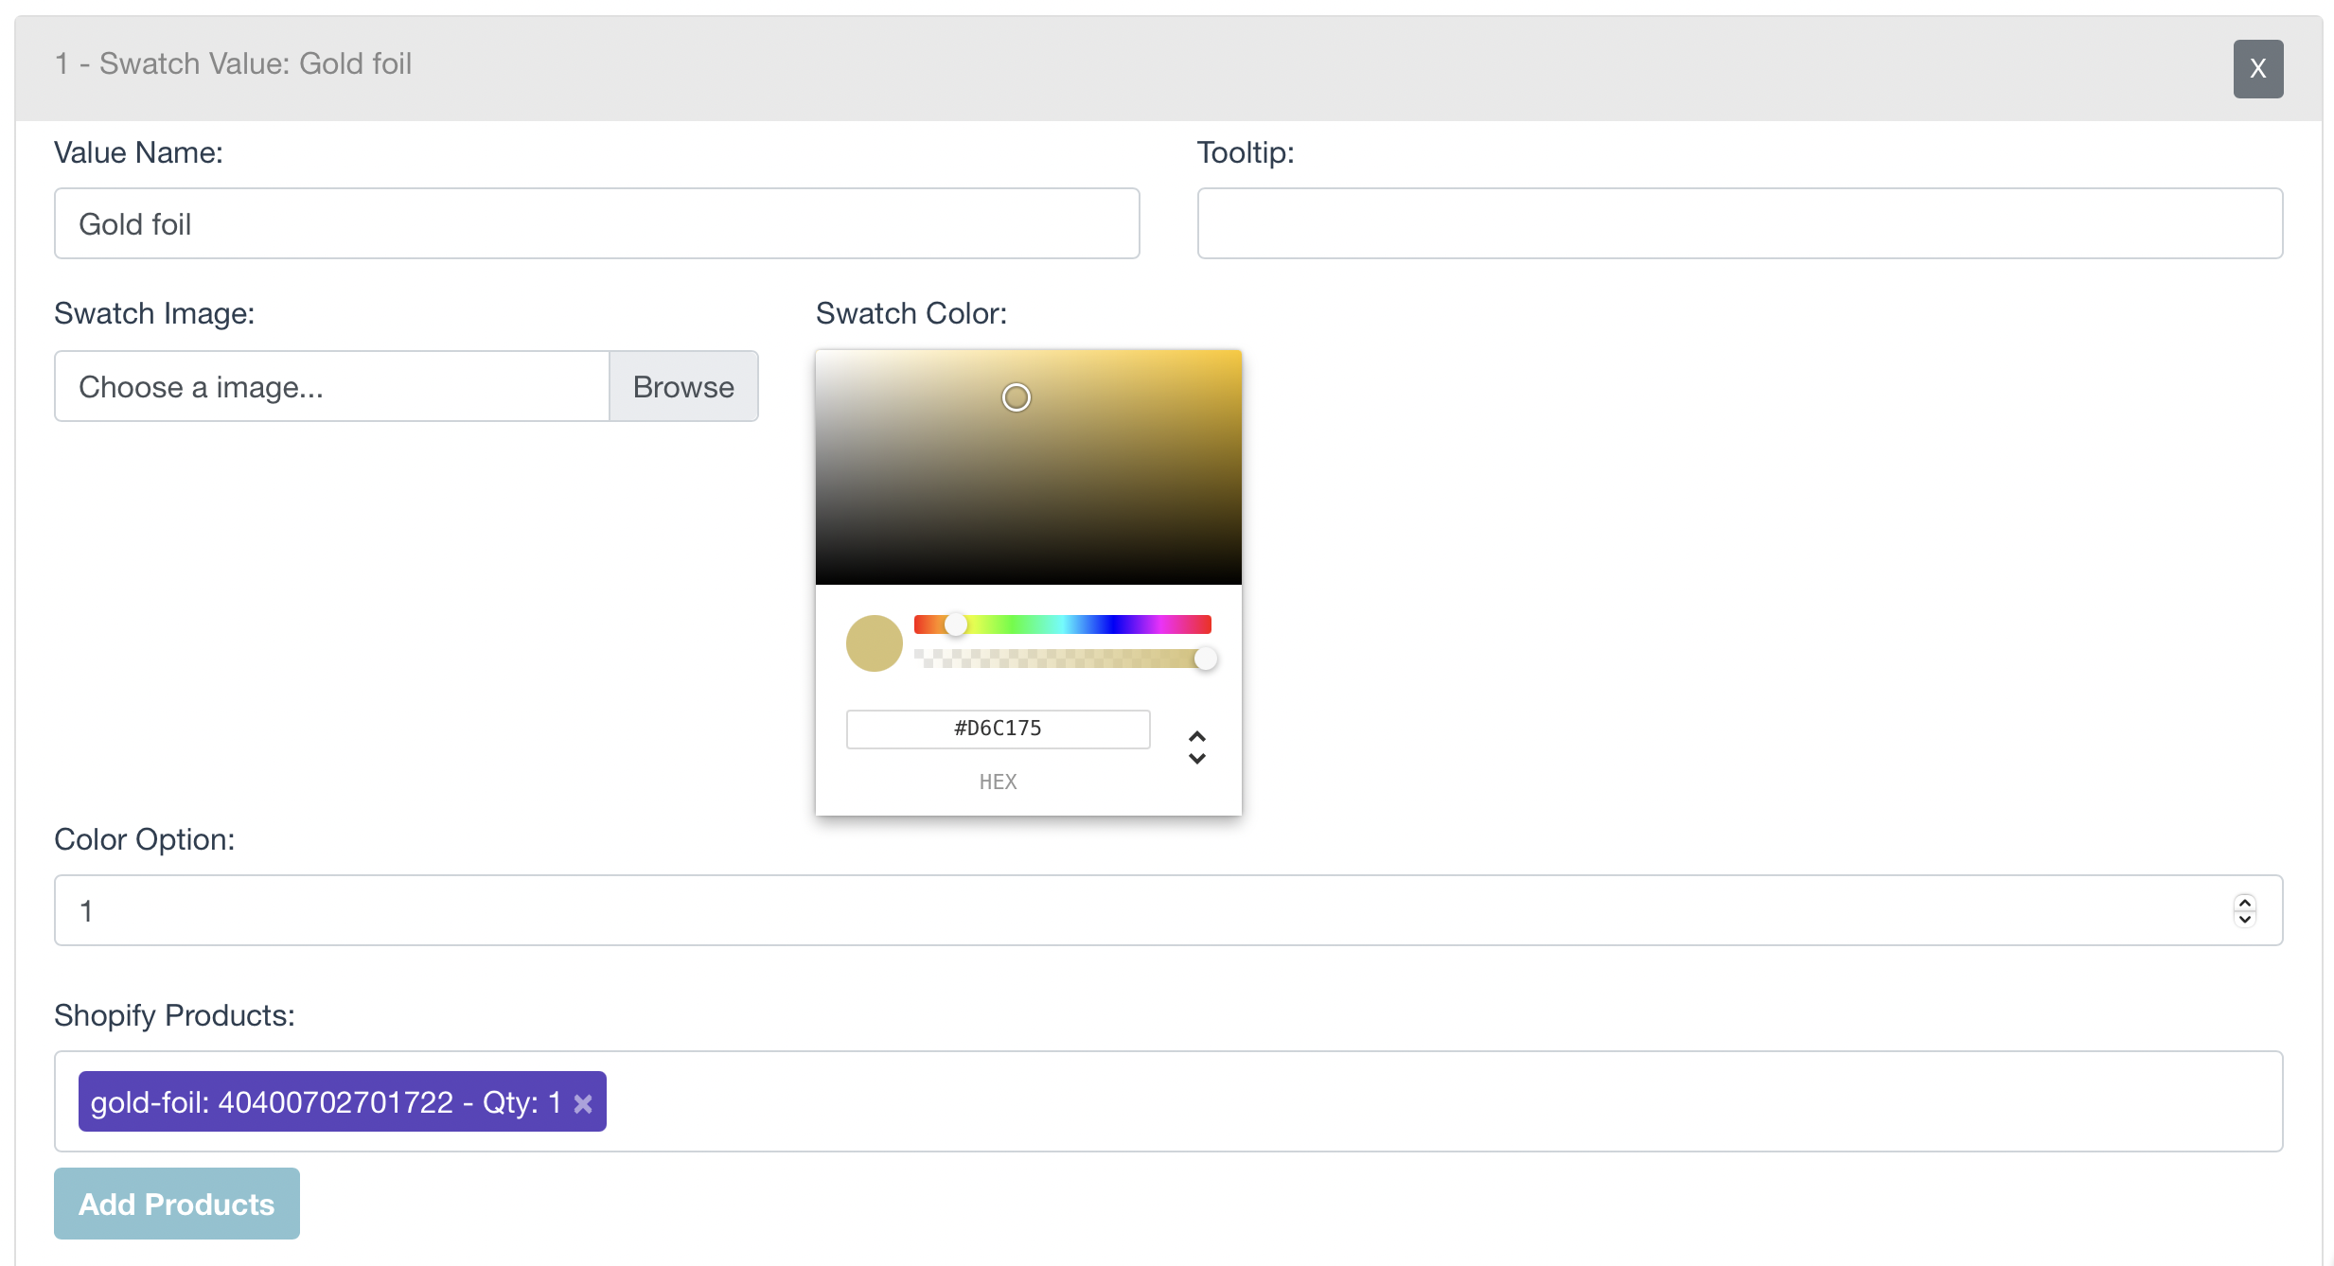Click the down chevron beside the hex field
Viewport: 2334px width, 1266px height.
[x=1196, y=759]
